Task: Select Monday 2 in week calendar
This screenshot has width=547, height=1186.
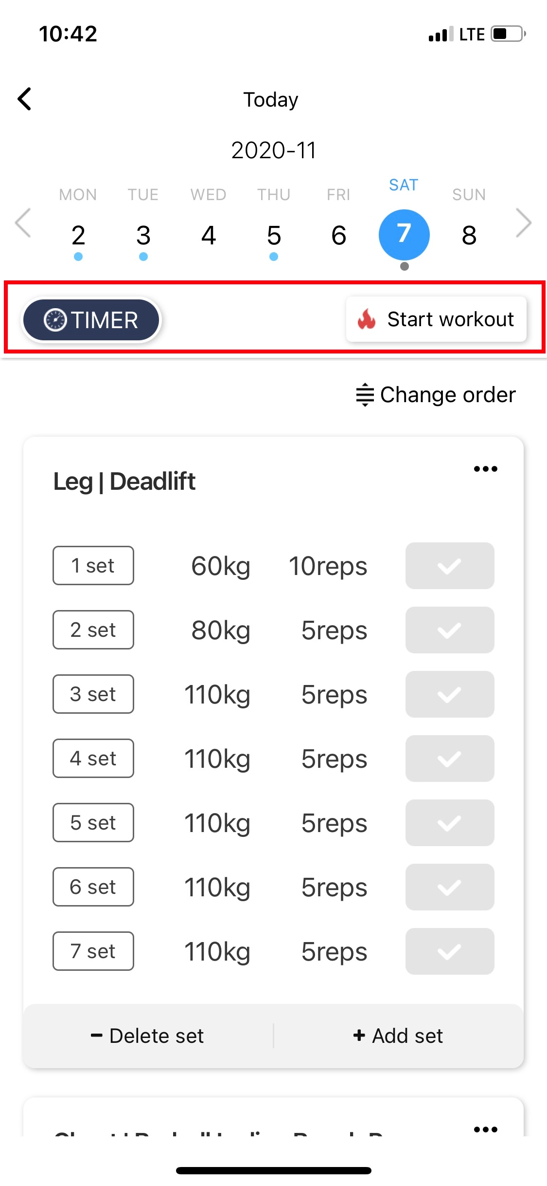Action: click(x=78, y=236)
